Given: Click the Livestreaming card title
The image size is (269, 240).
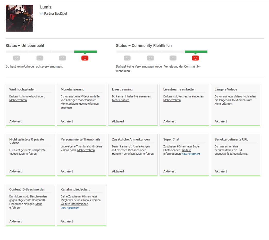Looking at the screenshot, I should tap(122, 89).
